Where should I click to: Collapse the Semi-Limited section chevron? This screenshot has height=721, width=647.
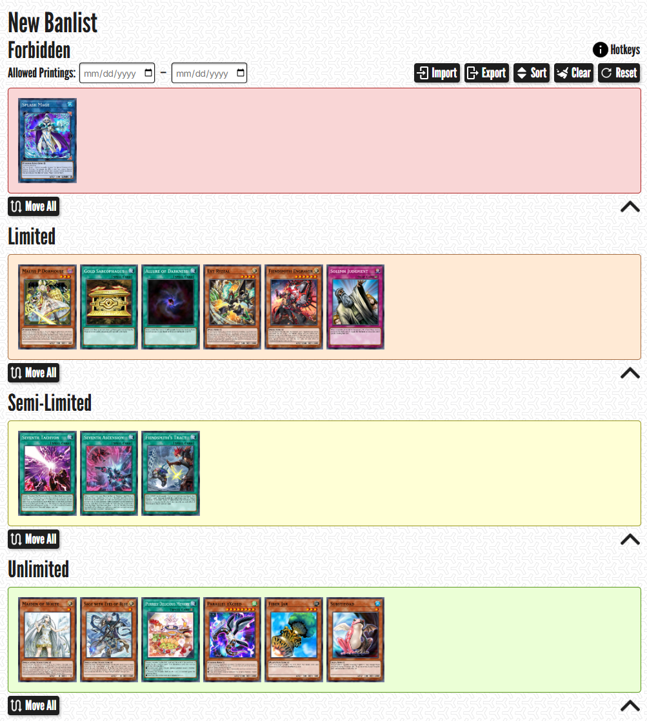(x=630, y=539)
